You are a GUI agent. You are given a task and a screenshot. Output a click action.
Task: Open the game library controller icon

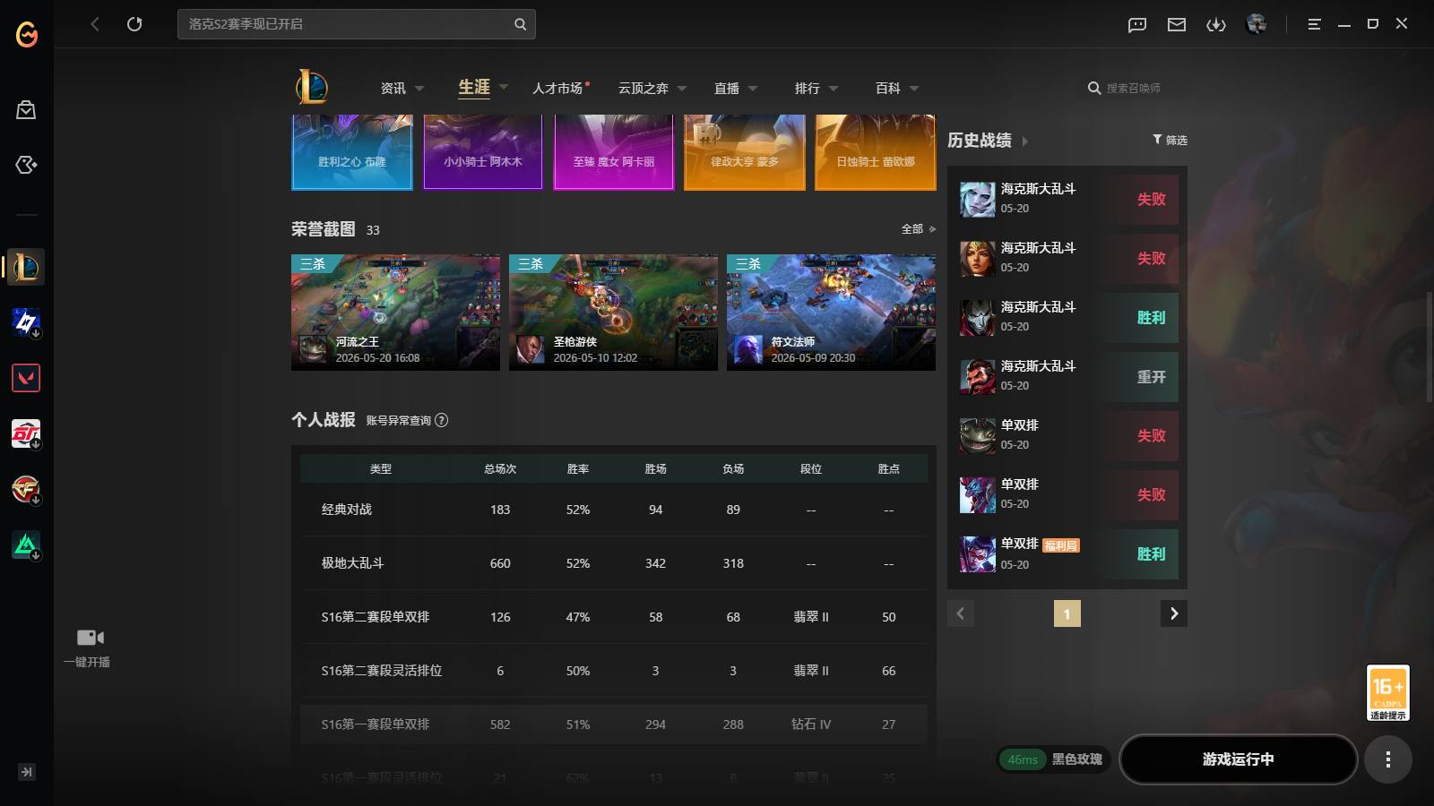[26, 165]
